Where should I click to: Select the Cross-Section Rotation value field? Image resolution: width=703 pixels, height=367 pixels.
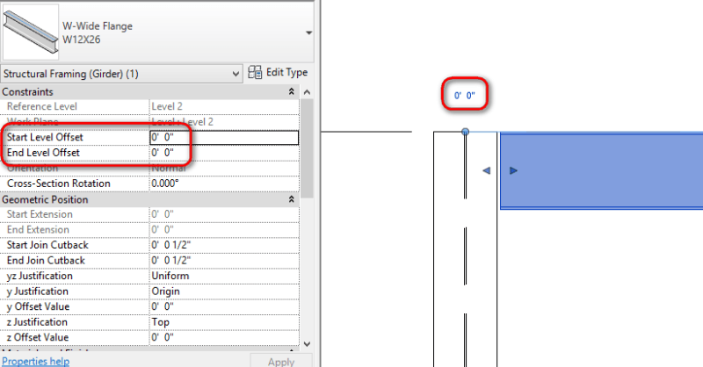coord(223,183)
